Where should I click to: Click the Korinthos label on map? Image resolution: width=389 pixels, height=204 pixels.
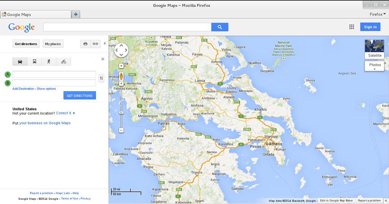pyautogui.click(x=226, y=144)
